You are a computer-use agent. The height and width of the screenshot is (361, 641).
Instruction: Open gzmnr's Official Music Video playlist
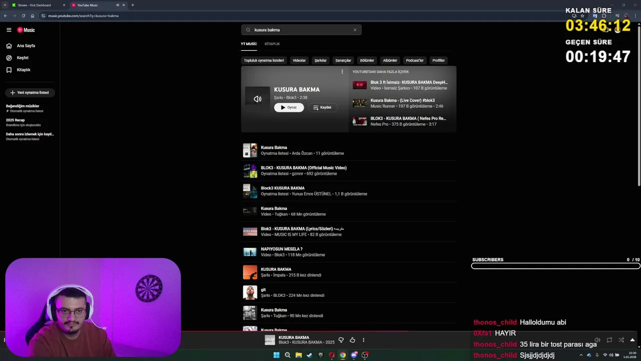click(x=349, y=171)
